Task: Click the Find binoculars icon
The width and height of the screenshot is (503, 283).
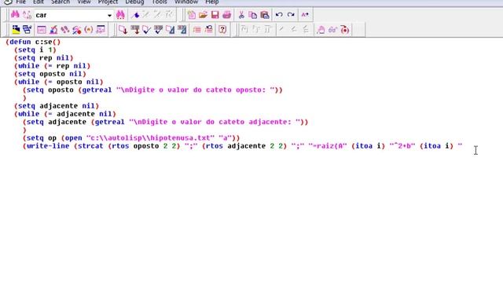Action: pyautogui.click(x=15, y=15)
